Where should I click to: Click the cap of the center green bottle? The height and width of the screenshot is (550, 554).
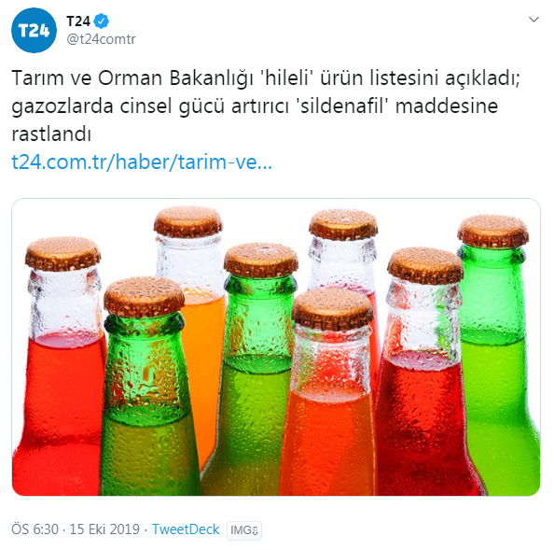(261, 260)
